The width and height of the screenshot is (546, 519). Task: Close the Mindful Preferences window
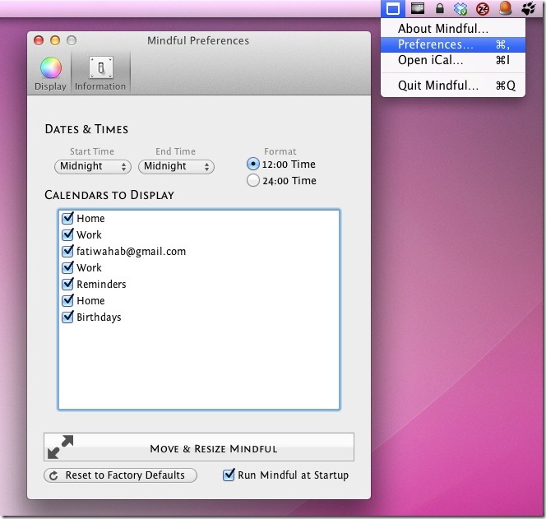tap(39, 40)
